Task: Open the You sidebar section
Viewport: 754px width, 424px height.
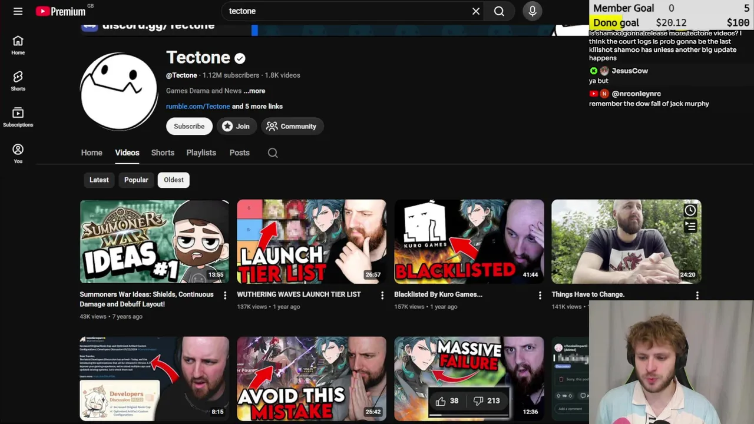Action: [18, 154]
